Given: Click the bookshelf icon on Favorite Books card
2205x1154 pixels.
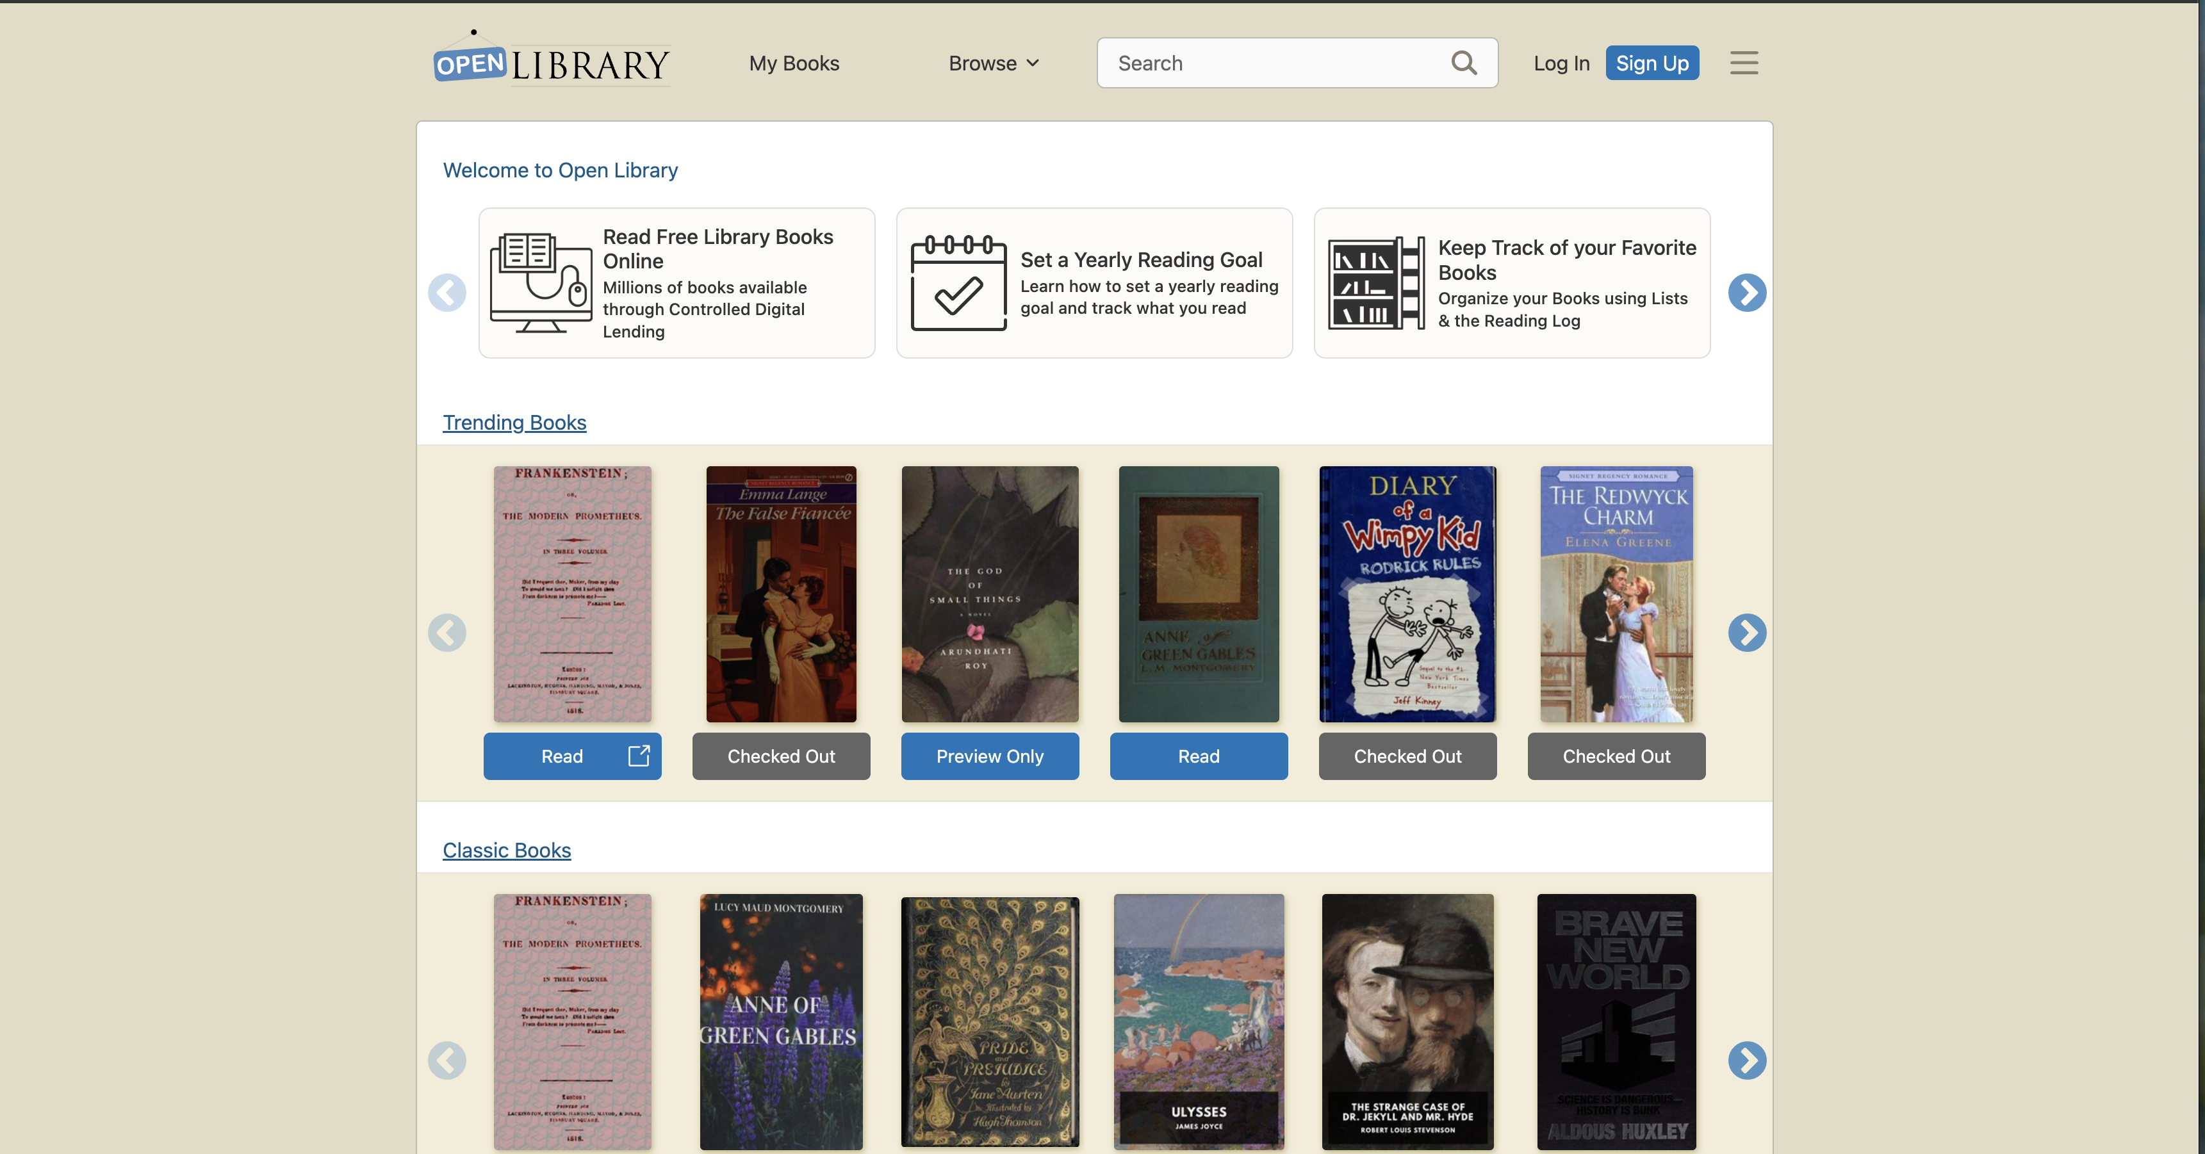Looking at the screenshot, I should click(1375, 283).
